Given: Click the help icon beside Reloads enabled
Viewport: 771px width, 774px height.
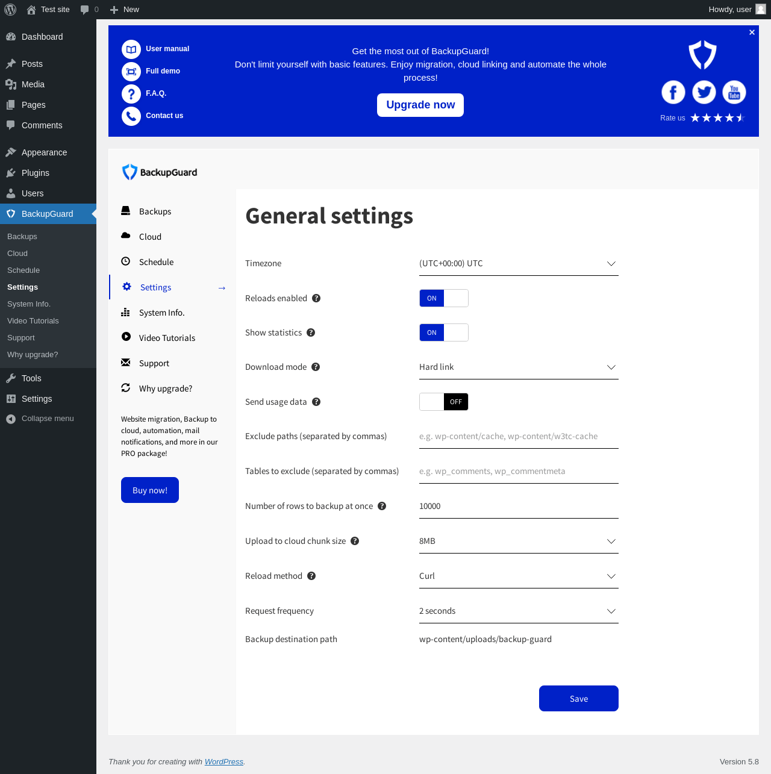Looking at the screenshot, I should 316,298.
